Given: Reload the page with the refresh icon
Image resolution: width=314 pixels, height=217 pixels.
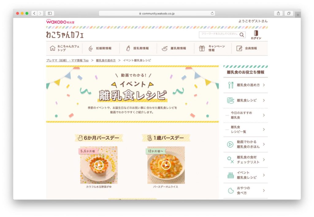Looking at the screenshot, I should pyautogui.click(x=212, y=14).
